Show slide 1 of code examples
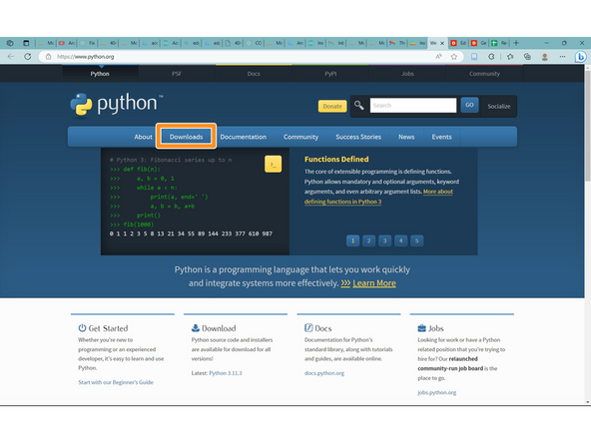The image size is (591, 443). click(352, 240)
